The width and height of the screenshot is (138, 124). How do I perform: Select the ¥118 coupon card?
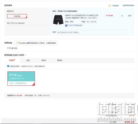click(x=21, y=79)
